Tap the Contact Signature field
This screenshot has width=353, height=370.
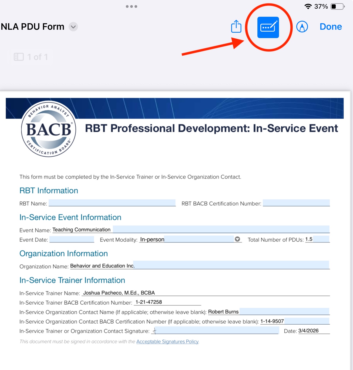[215, 330]
